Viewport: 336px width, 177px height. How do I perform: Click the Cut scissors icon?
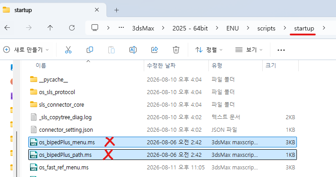coord(68,50)
